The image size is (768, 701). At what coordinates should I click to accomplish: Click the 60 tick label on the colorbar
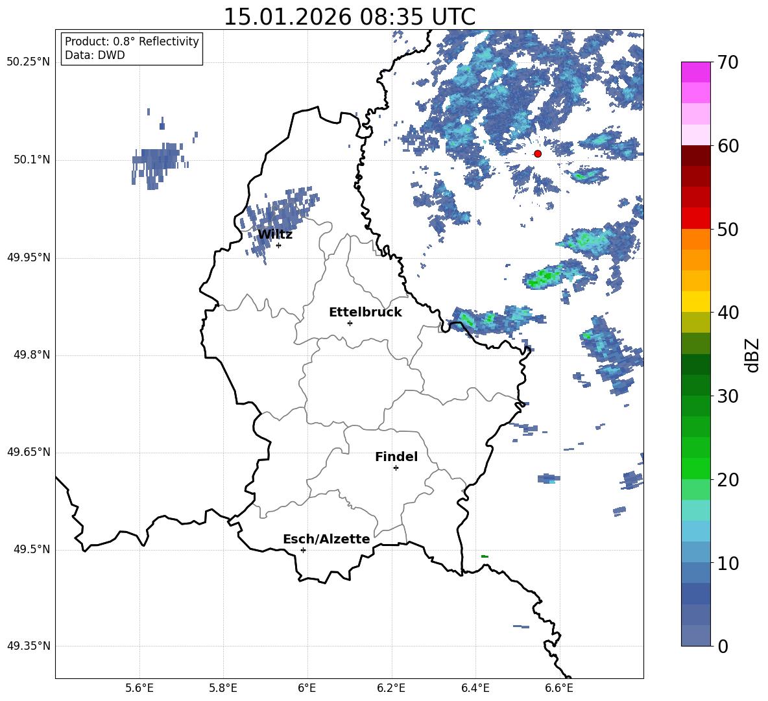[x=728, y=146]
